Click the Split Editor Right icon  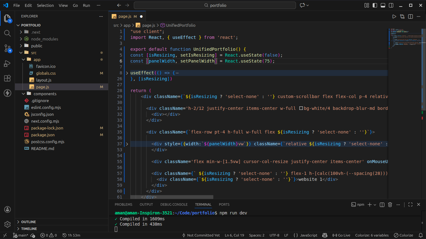tap(410, 16)
